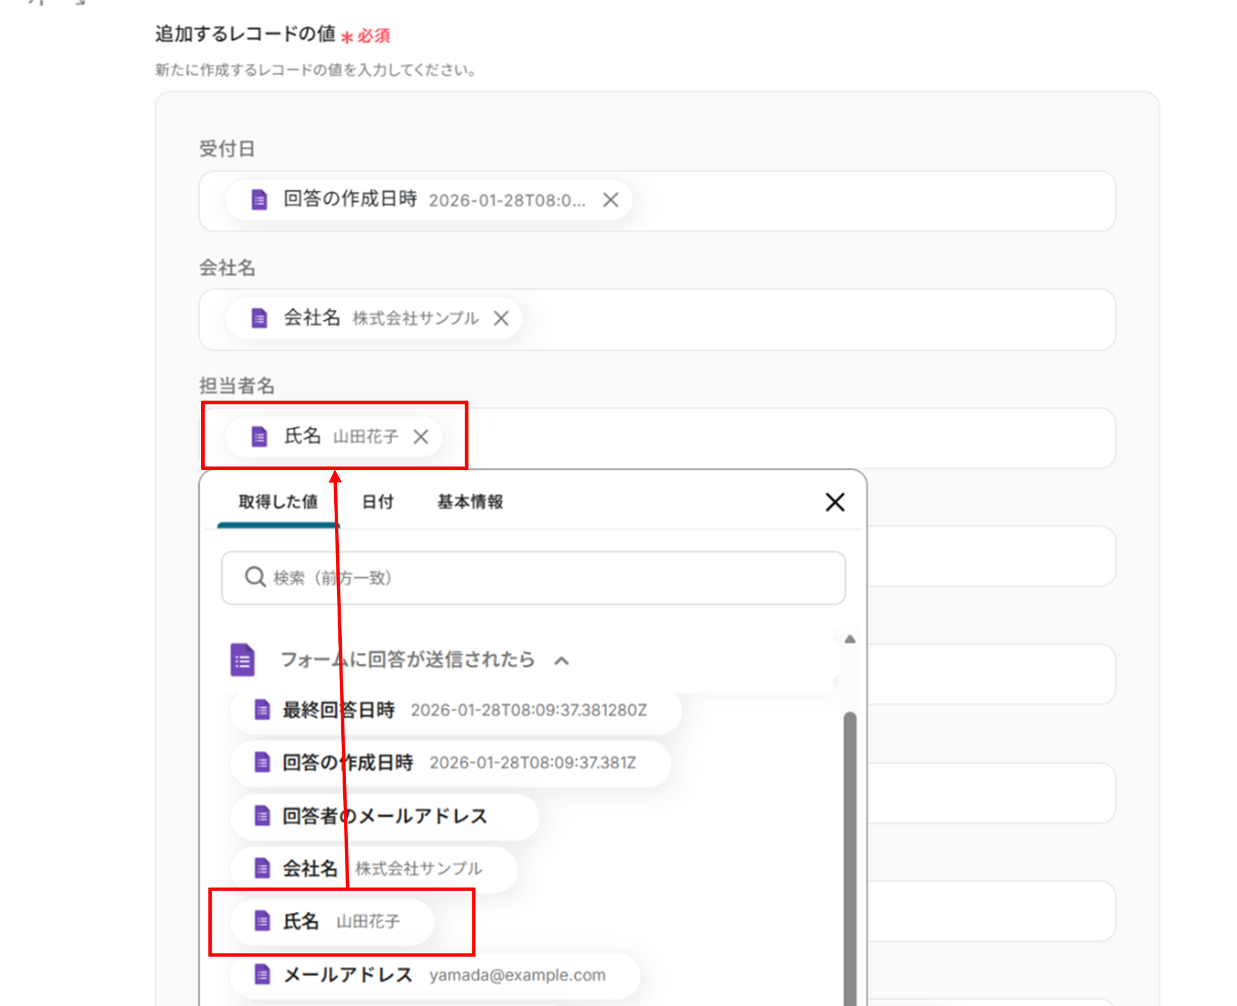The image size is (1237, 1006).
Task: Remove the 回答の作成日時 chip from 受付日
Action: [x=610, y=200]
